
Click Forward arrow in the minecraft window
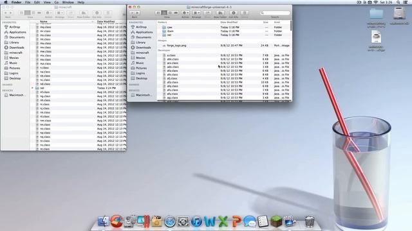11,13
